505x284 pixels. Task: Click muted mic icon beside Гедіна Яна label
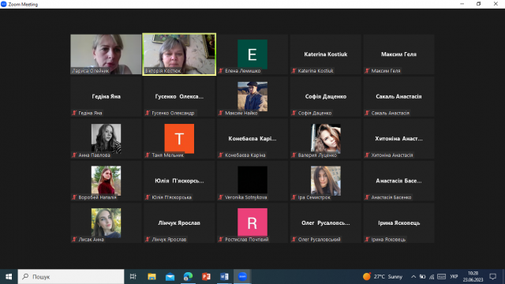[74, 113]
